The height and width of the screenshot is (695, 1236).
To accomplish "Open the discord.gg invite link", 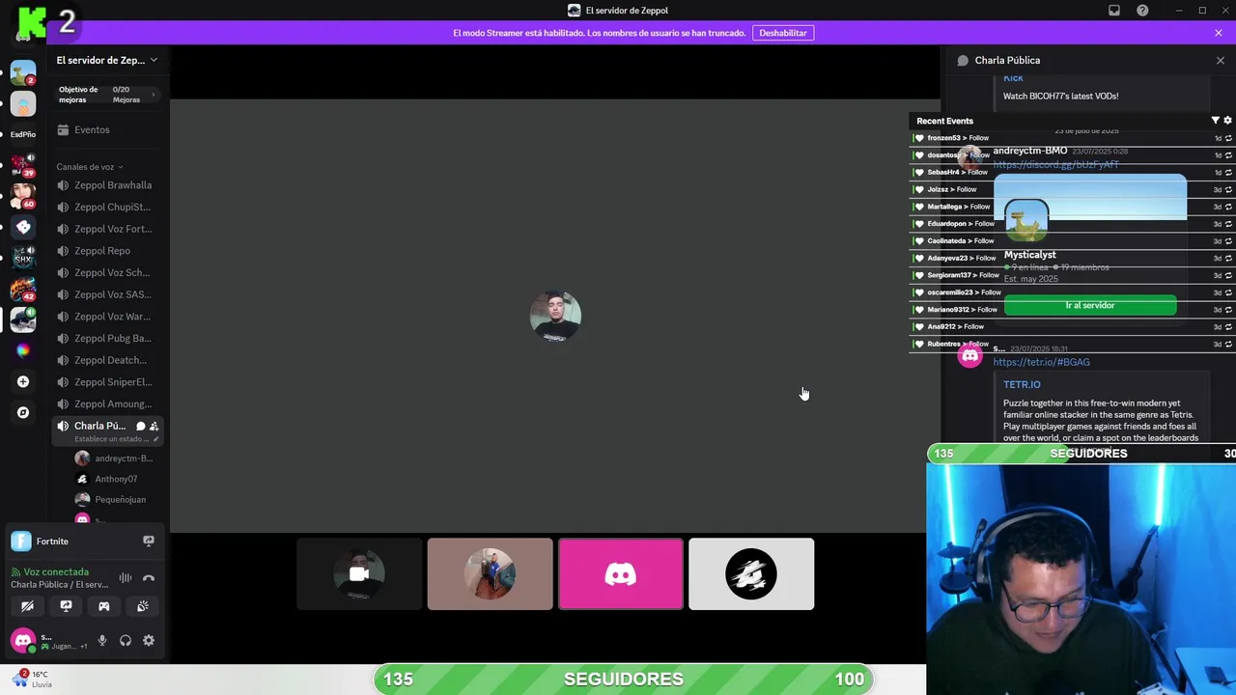I will pyautogui.click(x=1055, y=165).
